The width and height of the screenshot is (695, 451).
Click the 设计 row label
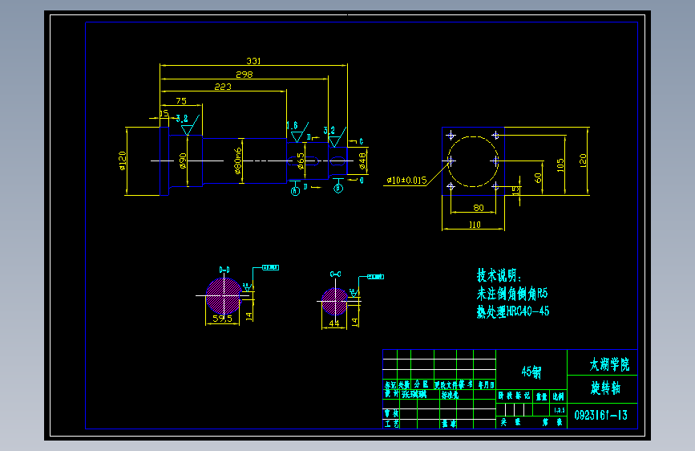tap(391, 394)
